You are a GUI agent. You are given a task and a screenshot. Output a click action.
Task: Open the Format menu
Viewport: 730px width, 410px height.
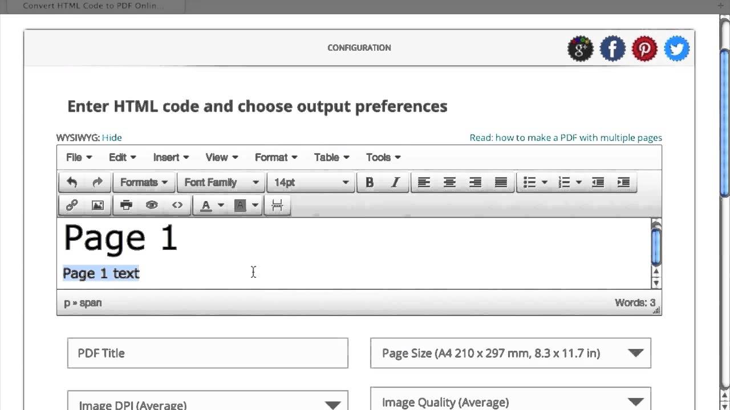click(x=276, y=157)
